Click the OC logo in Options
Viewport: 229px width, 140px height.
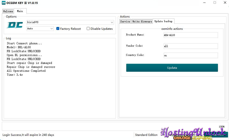click(x=15, y=25)
